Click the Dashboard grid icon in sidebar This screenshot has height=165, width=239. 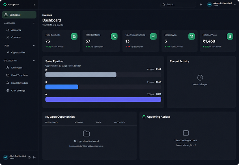pyautogui.click(x=6, y=15)
